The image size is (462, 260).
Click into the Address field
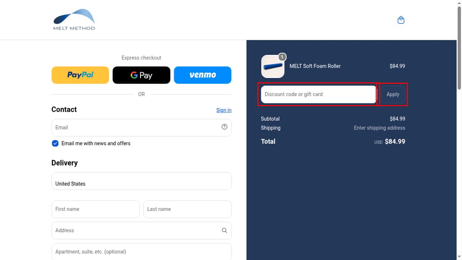[x=141, y=230]
